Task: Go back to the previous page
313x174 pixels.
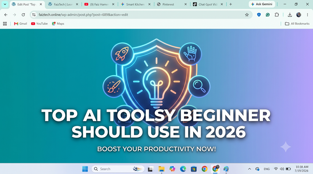Action: 6,15
